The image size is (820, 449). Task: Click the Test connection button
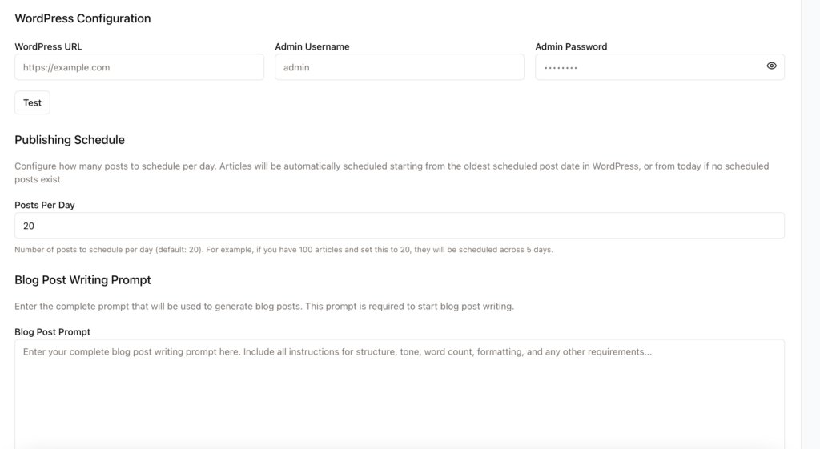tap(32, 102)
